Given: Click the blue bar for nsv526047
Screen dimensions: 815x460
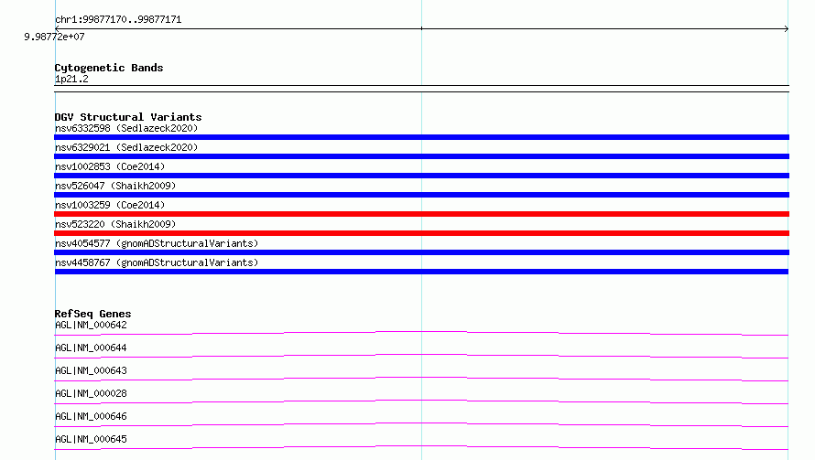Looking at the screenshot, I should (421, 195).
